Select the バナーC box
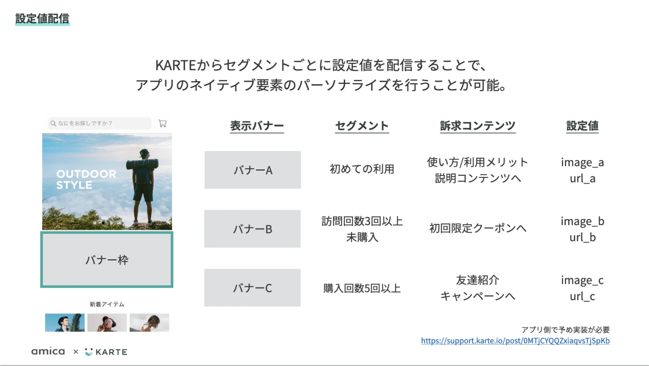 coord(253,288)
